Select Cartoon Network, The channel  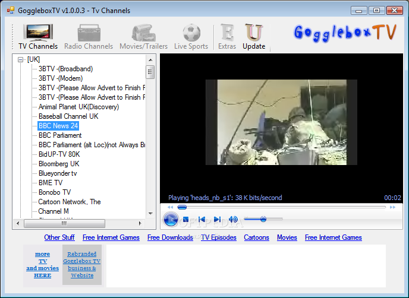(70, 202)
